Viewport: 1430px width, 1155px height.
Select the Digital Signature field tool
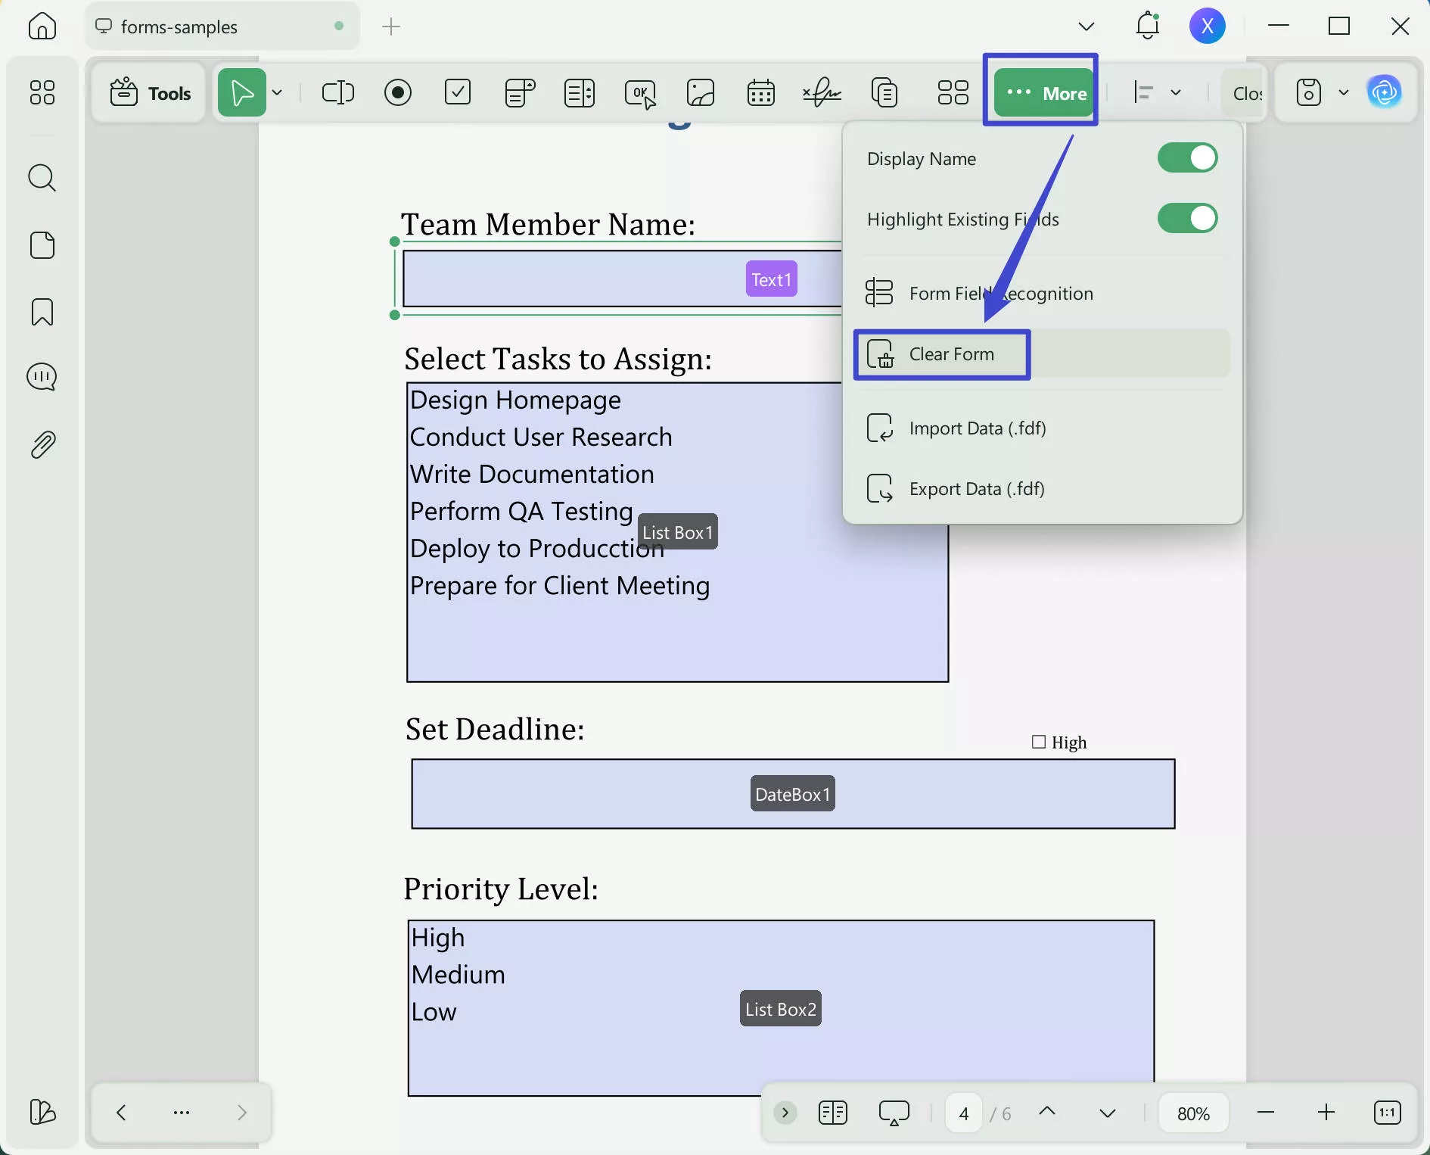point(822,92)
